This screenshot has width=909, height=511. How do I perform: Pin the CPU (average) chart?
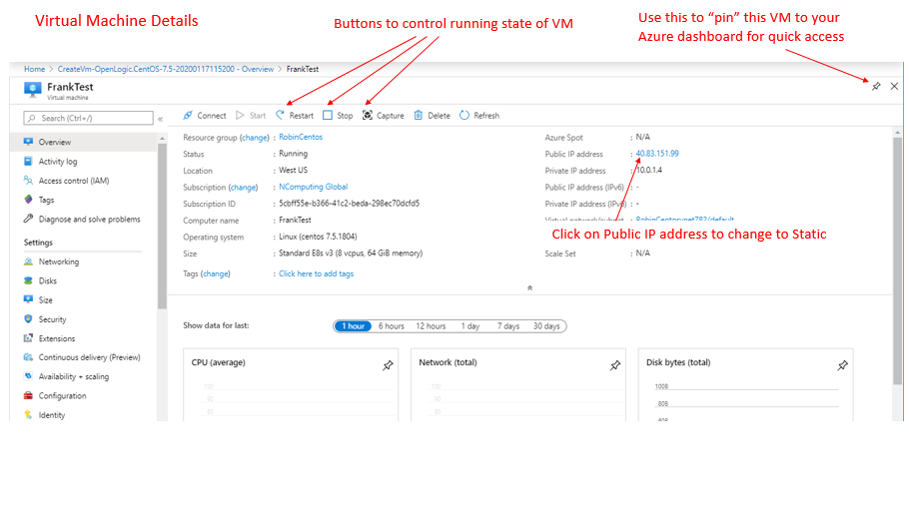(x=388, y=365)
